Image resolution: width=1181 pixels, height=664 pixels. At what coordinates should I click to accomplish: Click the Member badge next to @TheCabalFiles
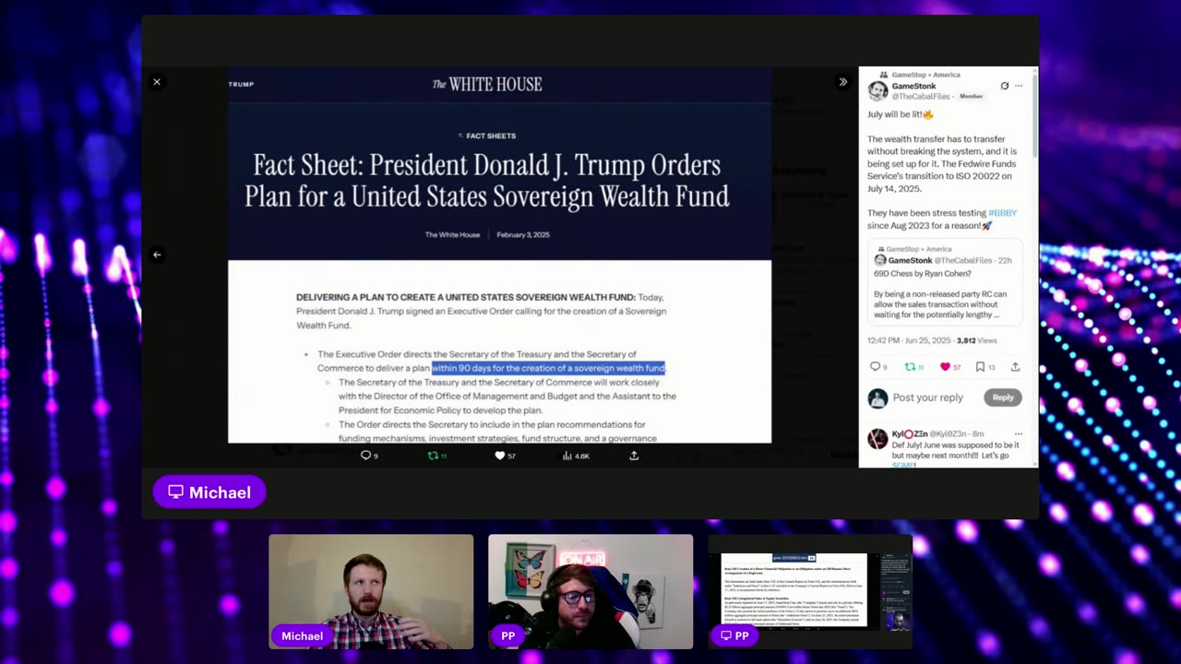click(971, 96)
